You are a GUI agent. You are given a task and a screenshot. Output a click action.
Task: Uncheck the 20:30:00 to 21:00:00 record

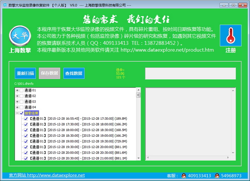26,158
